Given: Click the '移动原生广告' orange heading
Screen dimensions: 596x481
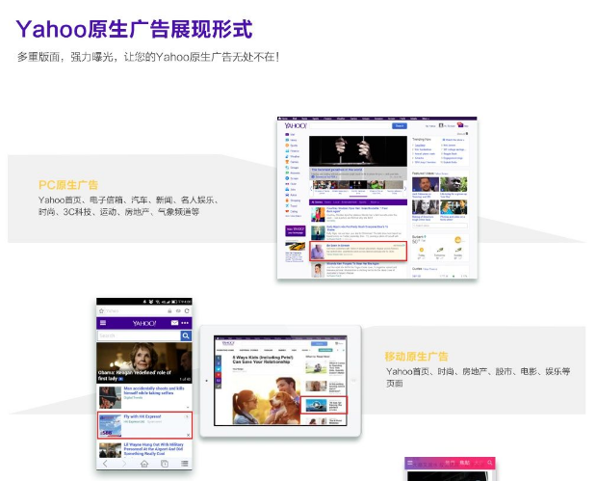Looking at the screenshot, I should [x=417, y=357].
